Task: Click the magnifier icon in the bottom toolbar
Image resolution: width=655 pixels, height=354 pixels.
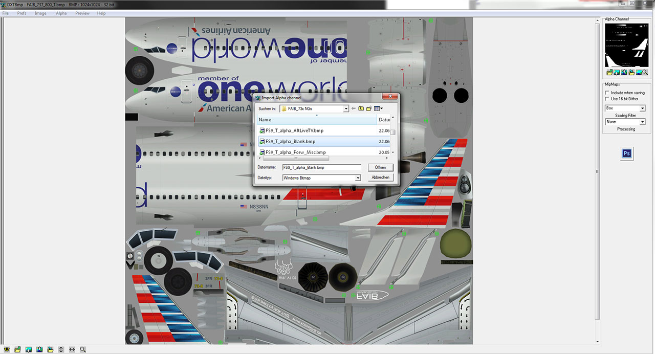Action: [83, 349]
